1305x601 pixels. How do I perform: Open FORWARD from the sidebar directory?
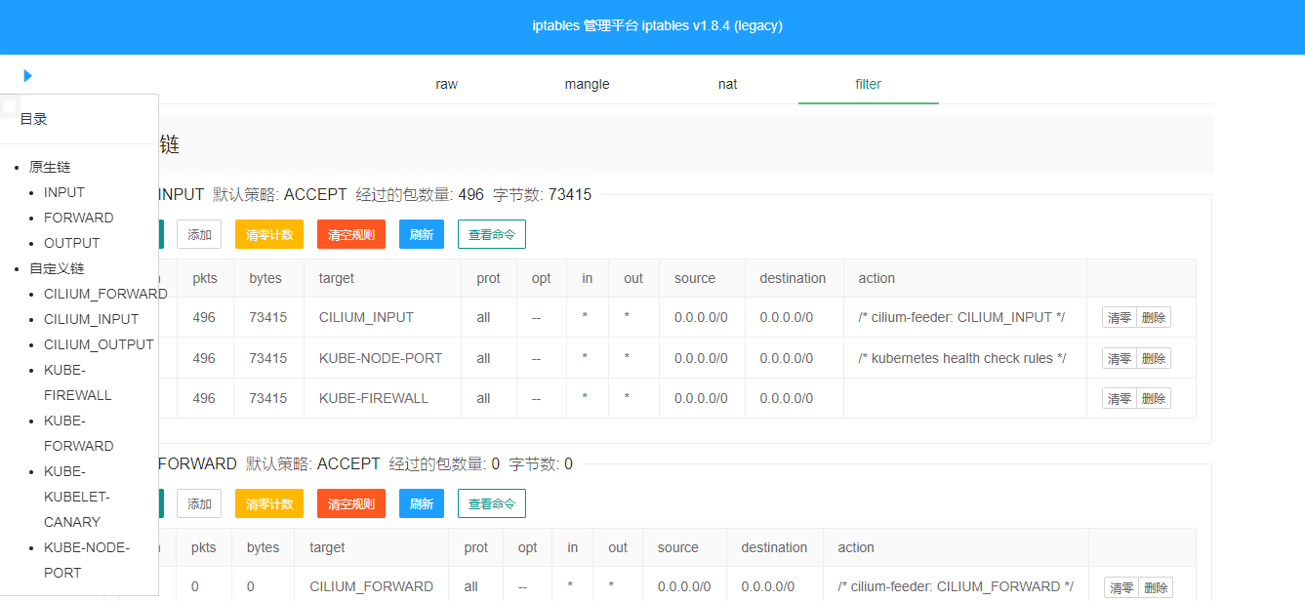click(x=79, y=218)
